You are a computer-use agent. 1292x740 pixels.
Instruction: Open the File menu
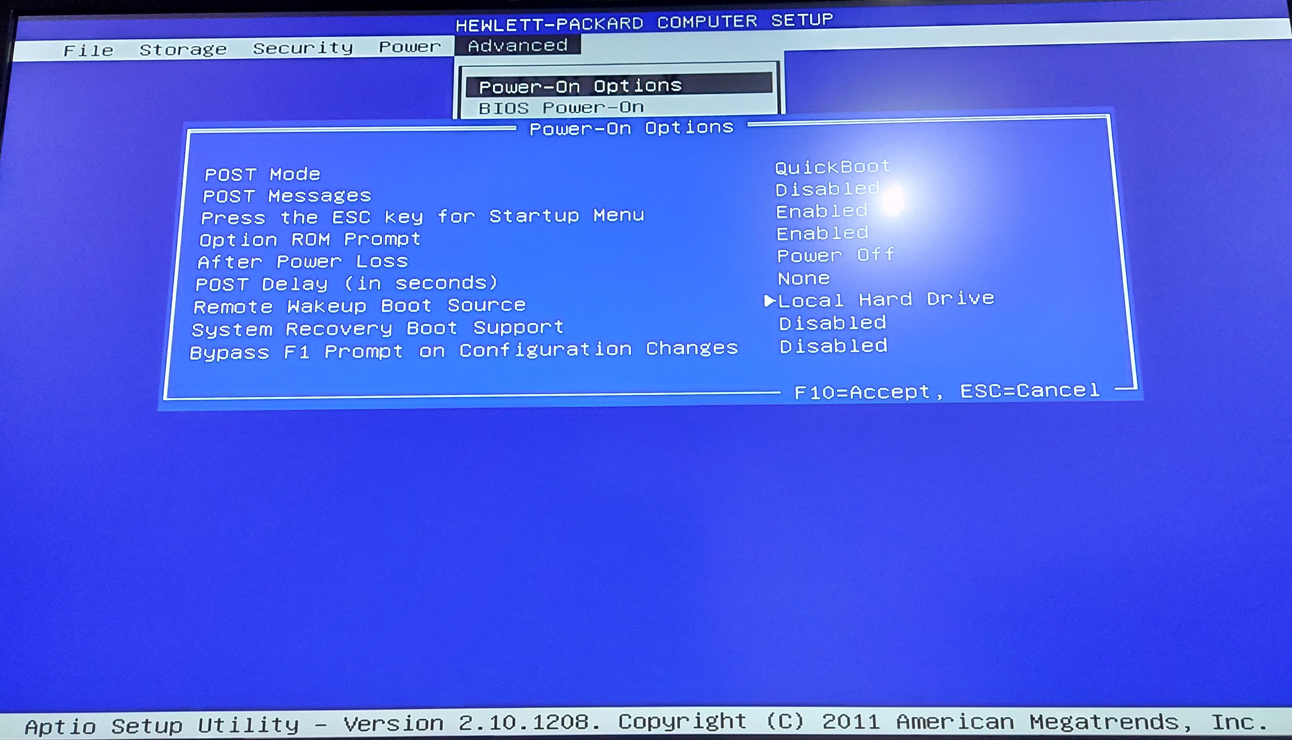pyautogui.click(x=88, y=50)
